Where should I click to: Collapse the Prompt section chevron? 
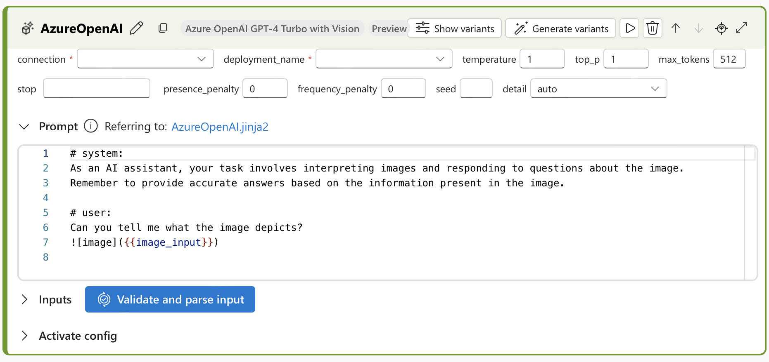(24, 127)
